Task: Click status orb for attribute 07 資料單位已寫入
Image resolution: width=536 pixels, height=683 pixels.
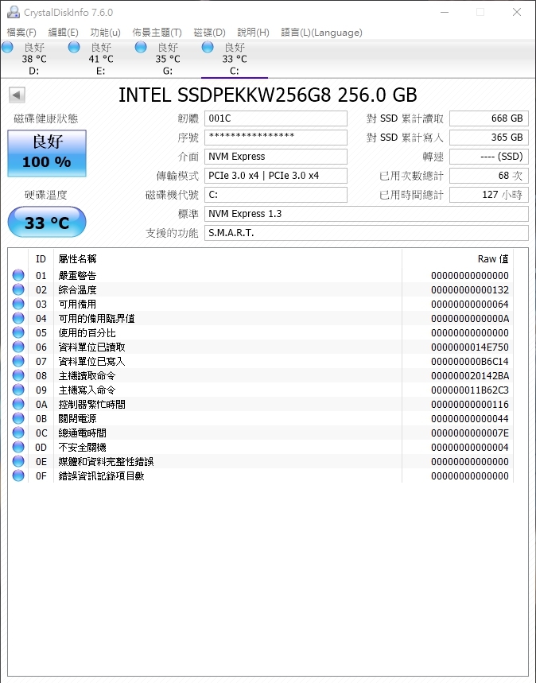Action: pyautogui.click(x=18, y=361)
